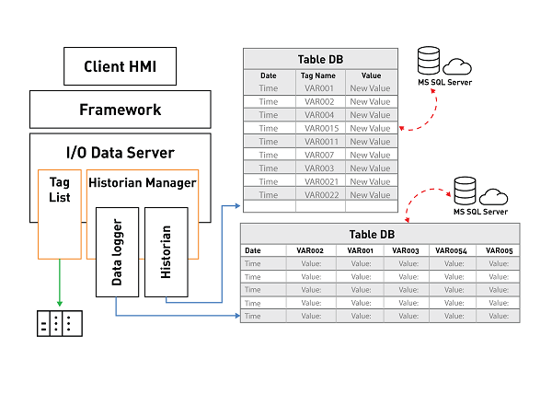This screenshot has height=394, width=552.
Task: Click the lower MS SQL Server label
Action: 480,212
